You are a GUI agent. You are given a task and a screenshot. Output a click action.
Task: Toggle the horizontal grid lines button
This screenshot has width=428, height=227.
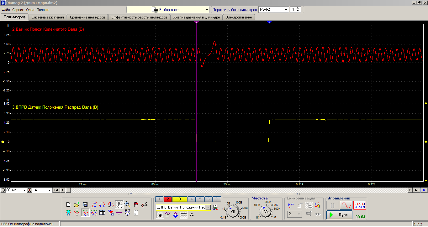coord(184,215)
